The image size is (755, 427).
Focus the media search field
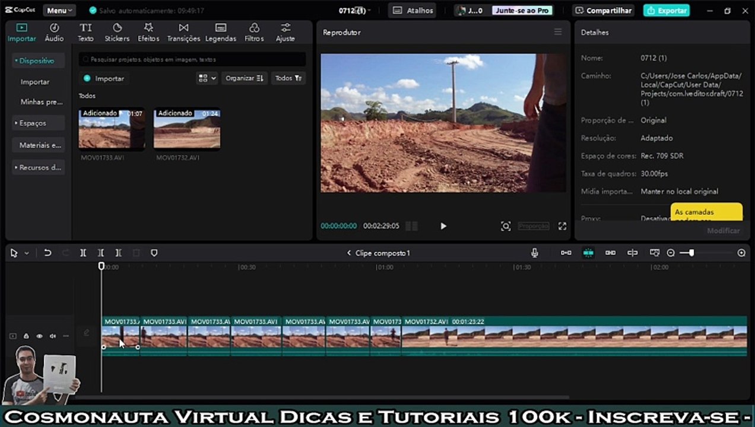tap(192, 59)
